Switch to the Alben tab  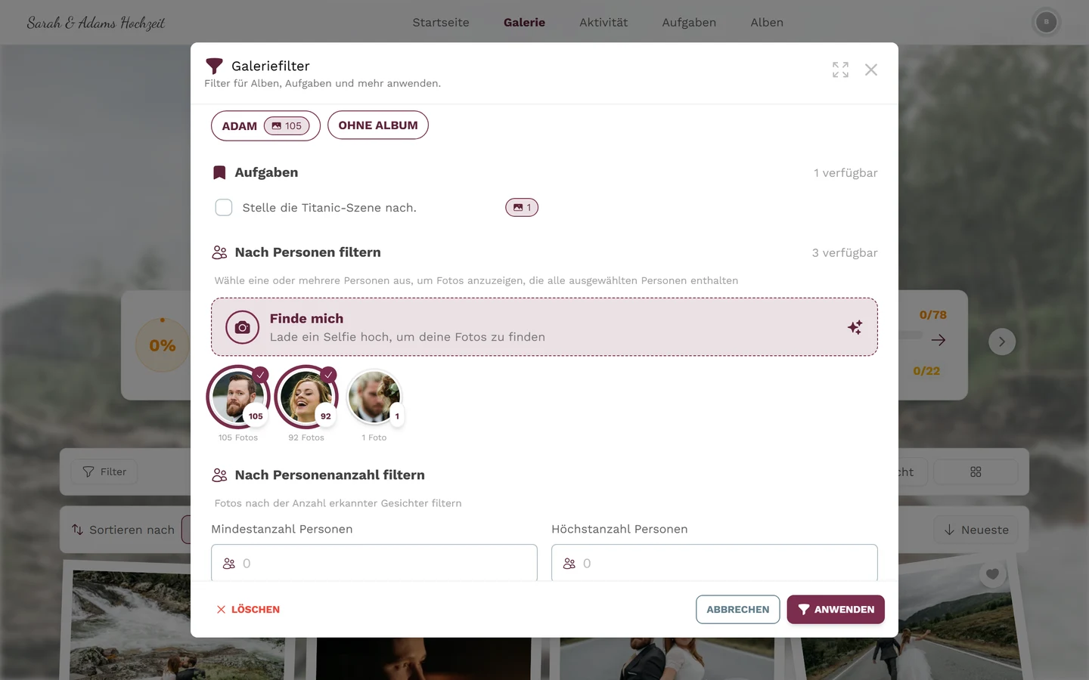tap(767, 22)
